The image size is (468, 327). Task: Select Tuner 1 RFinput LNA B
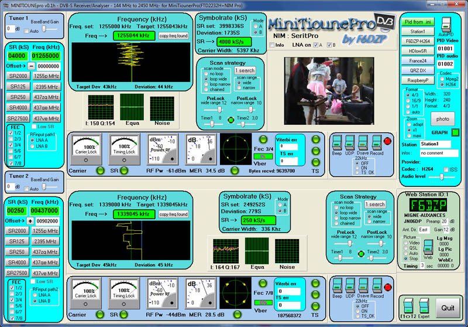(x=32, y=146)
